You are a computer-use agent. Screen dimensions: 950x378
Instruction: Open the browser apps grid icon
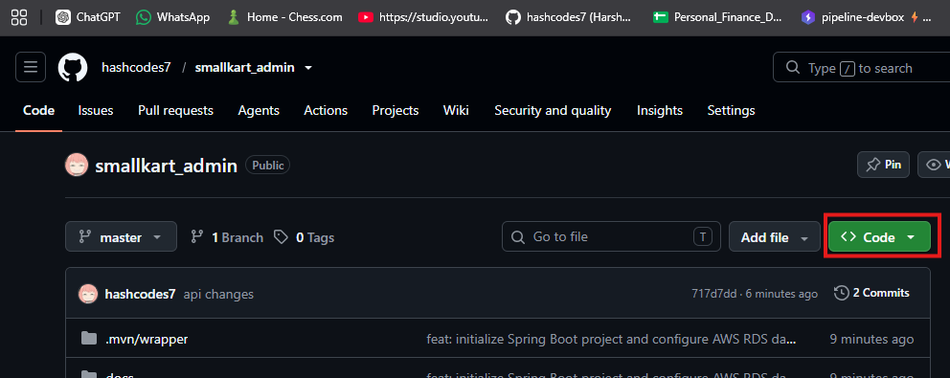(x=19, y=17)
